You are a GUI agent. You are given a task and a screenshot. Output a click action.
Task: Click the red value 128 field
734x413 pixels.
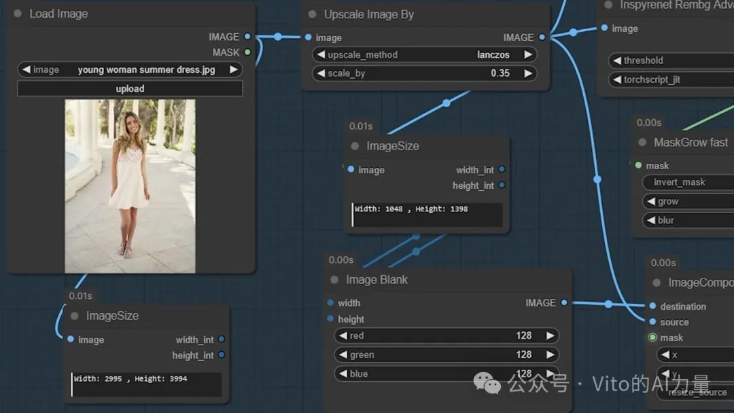(447, 336)
